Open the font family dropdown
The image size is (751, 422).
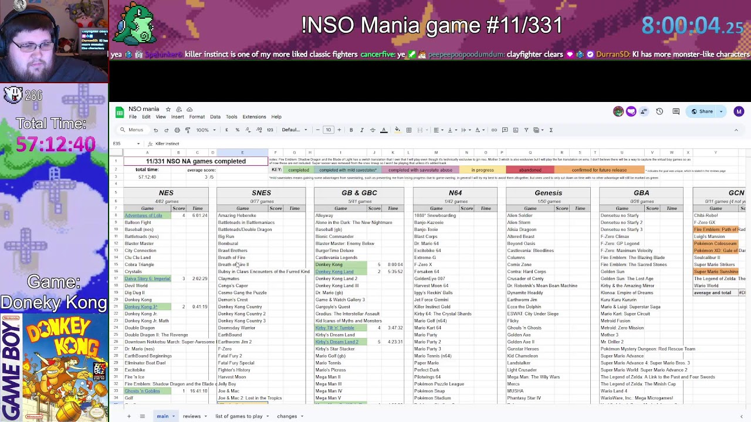coord(295,130)
